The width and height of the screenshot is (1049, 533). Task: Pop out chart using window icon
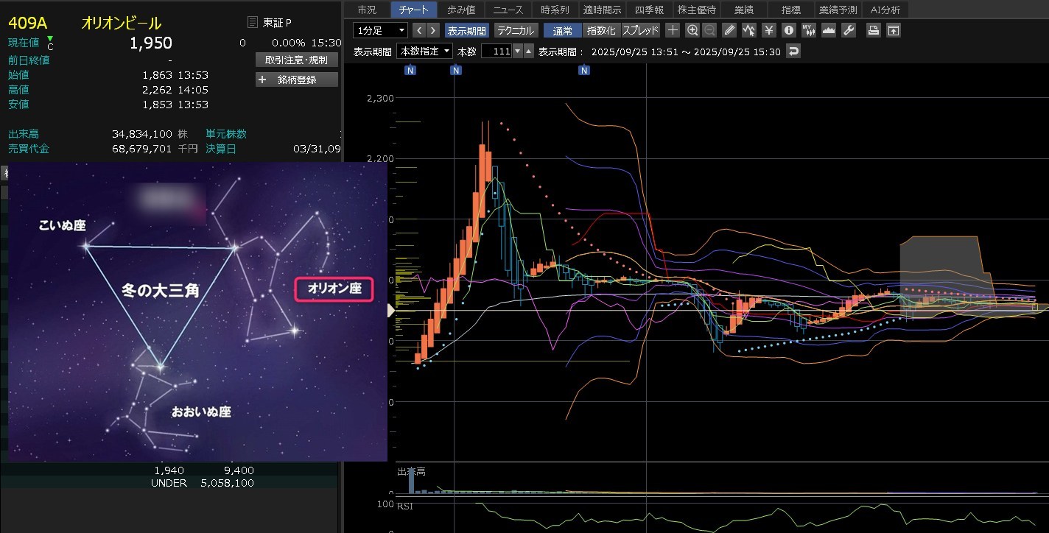(893, 30)
